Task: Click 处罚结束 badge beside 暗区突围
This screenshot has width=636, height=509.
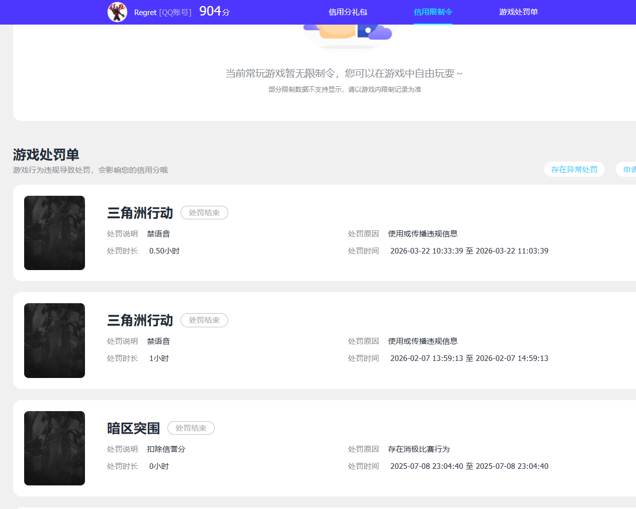Action: [x=191, y=428]
